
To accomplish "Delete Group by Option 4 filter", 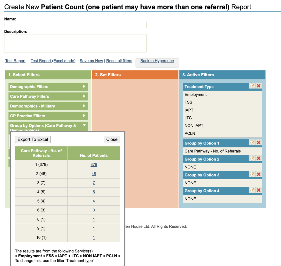I will point(258,190).
